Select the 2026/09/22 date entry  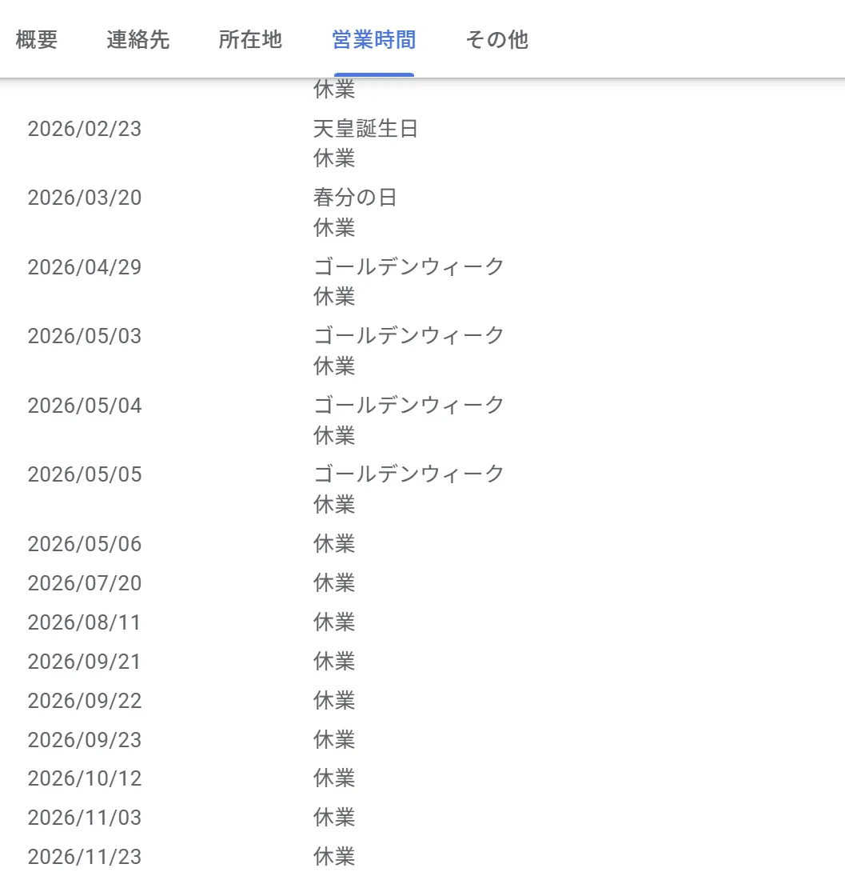pyautogui.click(x=85, y=701)
